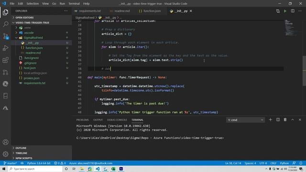
Task: Click the master branch status item
Action: coord(10,163)
